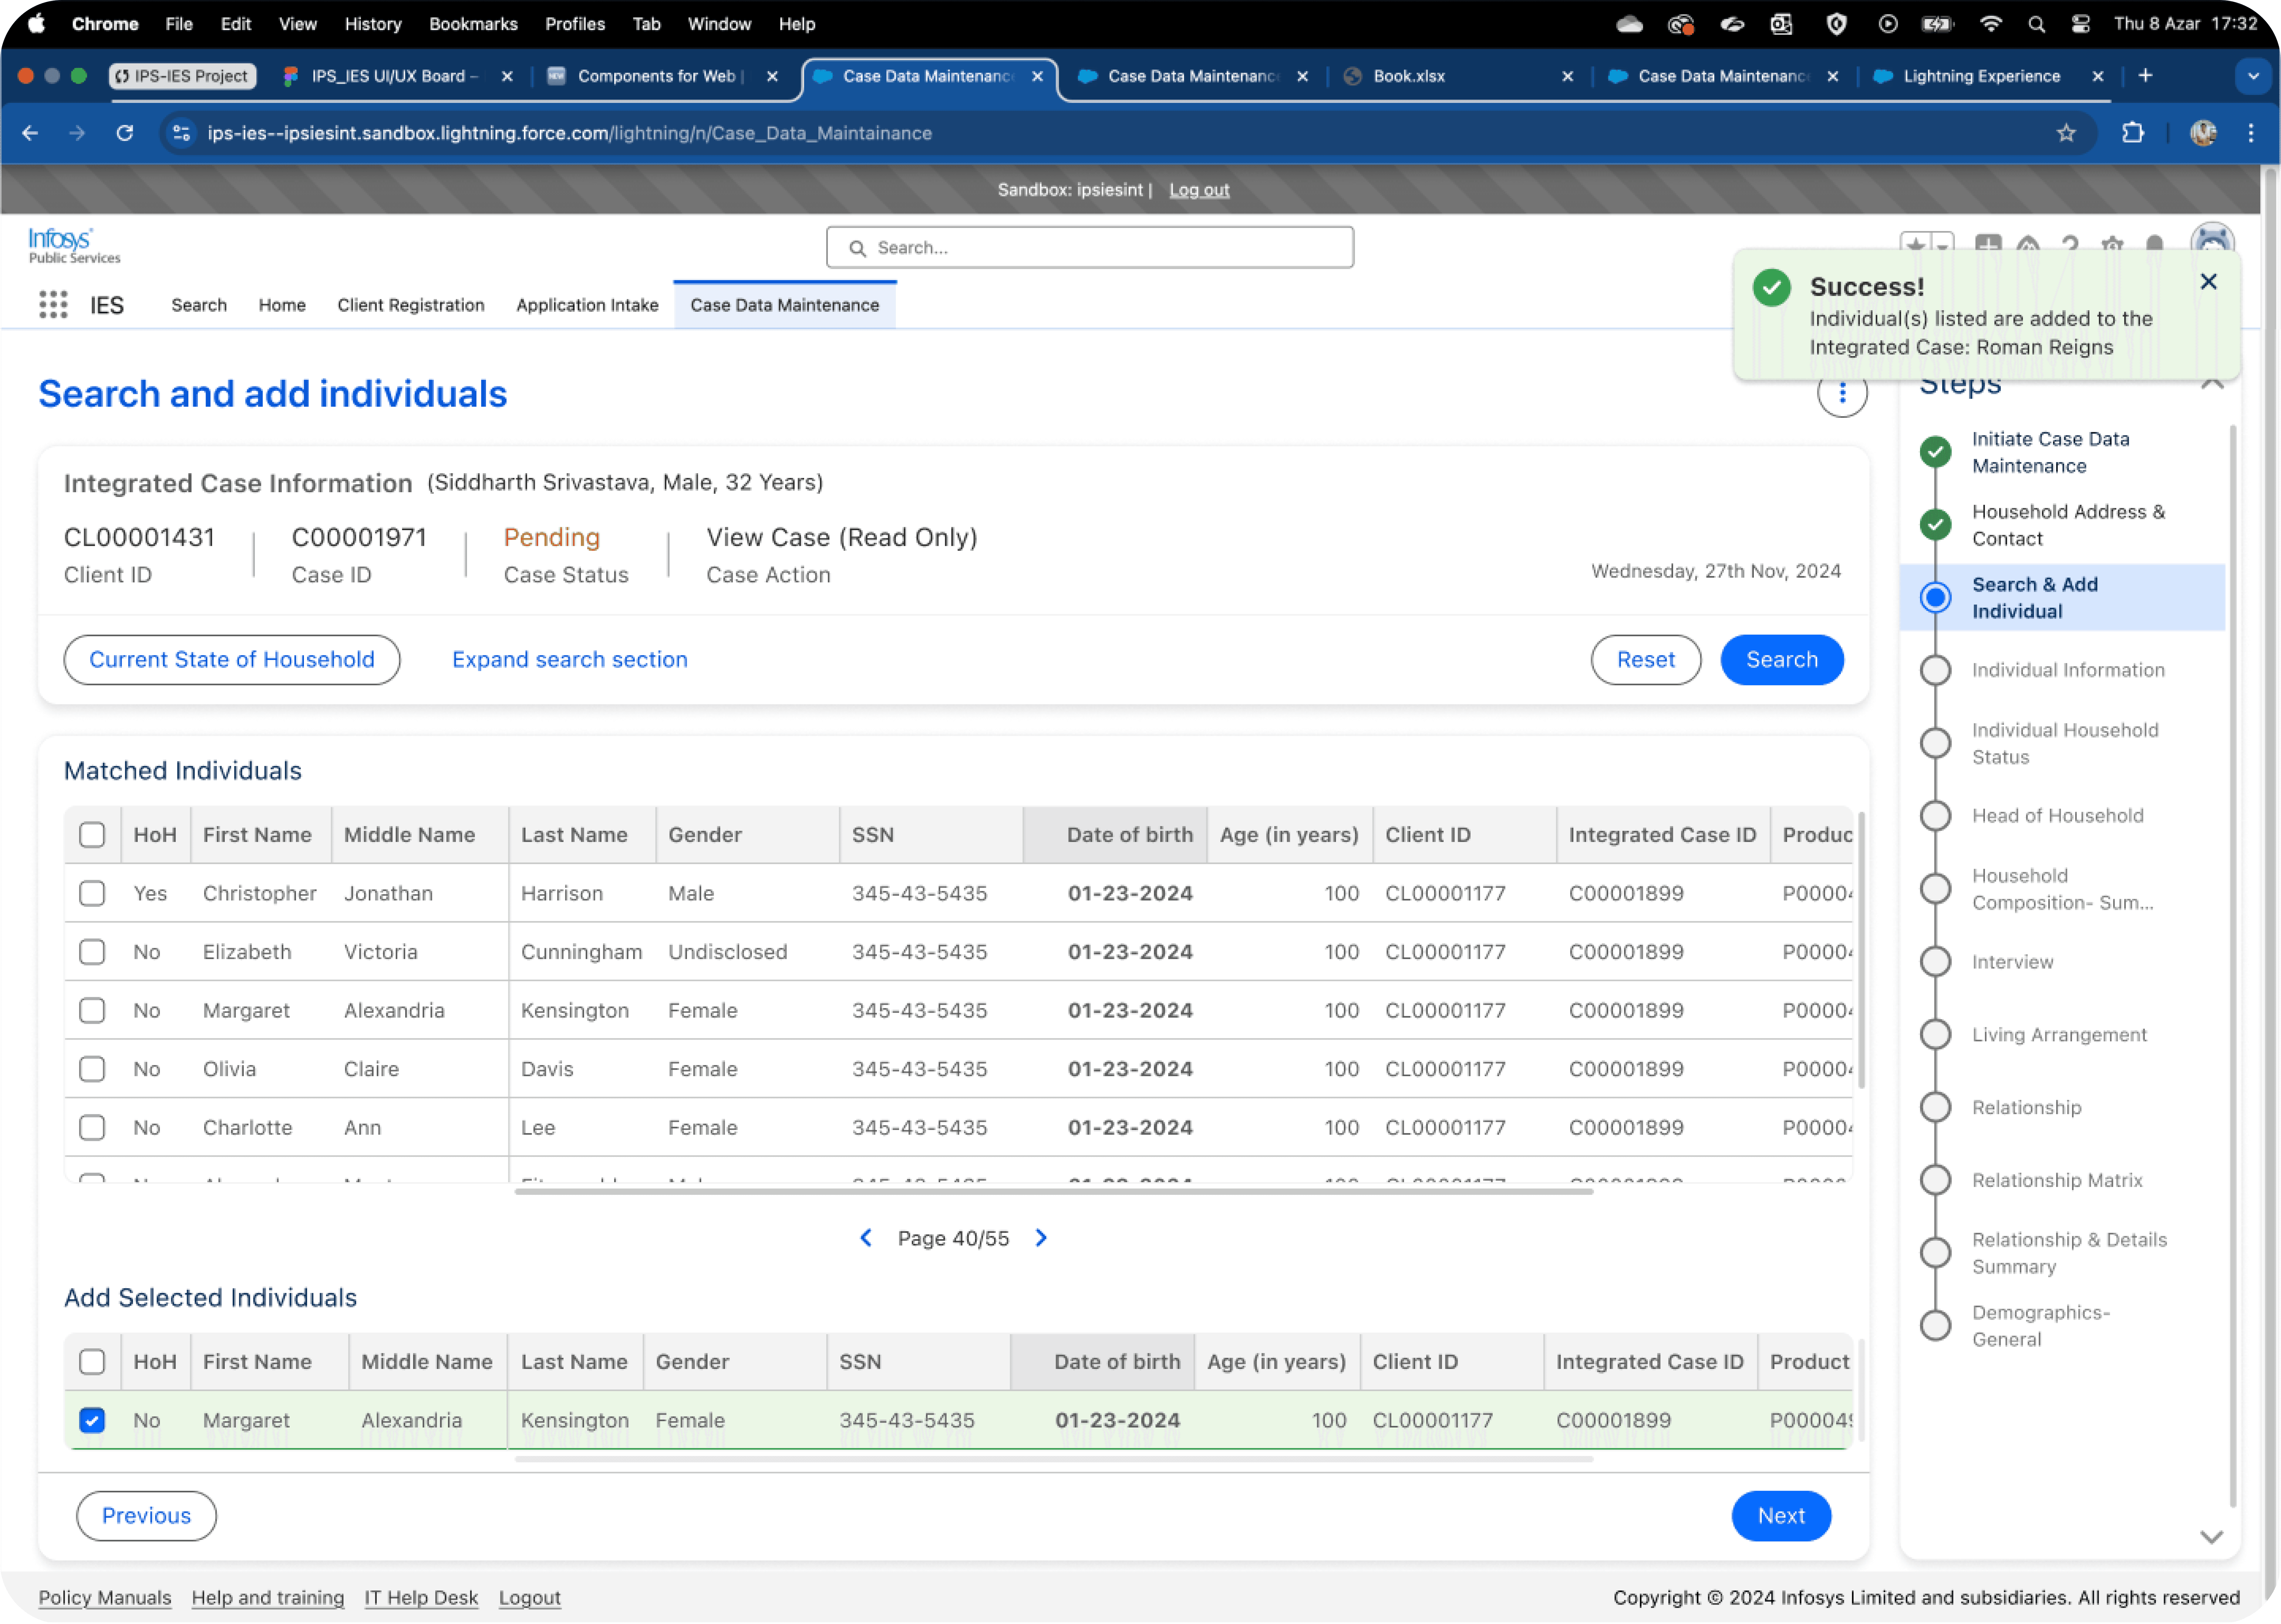This screenshot has width=2281, height=1624.
Task: Go to next page of matched individuals
Action: coord(1041,1238)
